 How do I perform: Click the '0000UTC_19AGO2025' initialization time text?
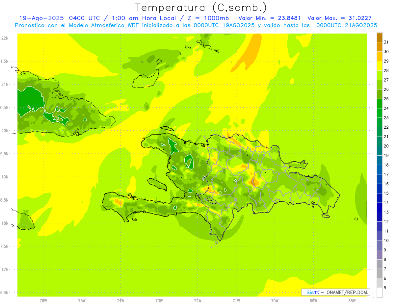click(224, 25)
